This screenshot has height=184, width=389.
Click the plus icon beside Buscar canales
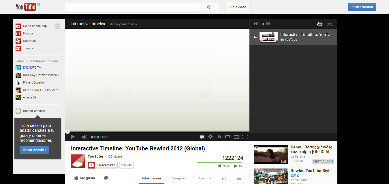[x=18, y=111]
